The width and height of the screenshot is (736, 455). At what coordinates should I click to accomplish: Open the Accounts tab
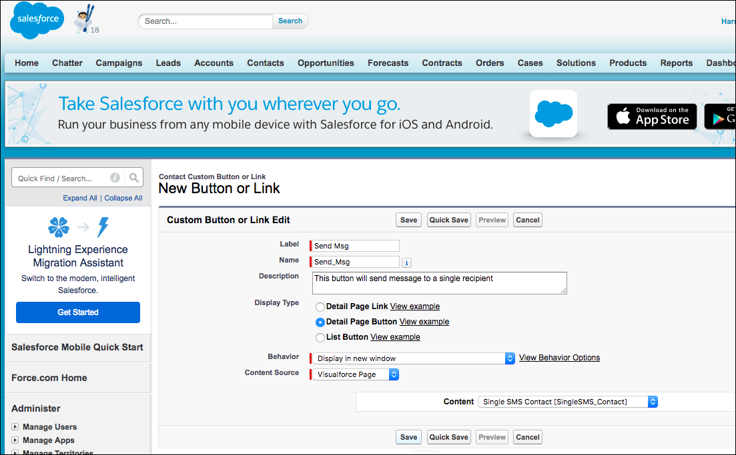(214, 63)
